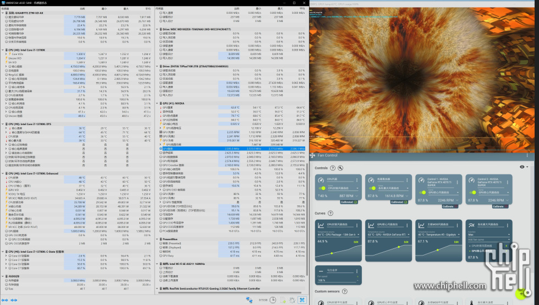Image resolution: width=539 pixels, height=305 pixels.
Task: Click Edit on the 67.1 % curve card
Action: tap(456, 242)
